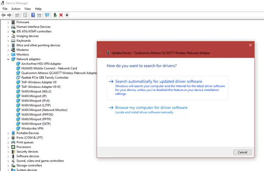The width and height of the screenshot is (264, 171).
Task: Select WAN Miniport (IKEv2)
Action: point(36,91)
